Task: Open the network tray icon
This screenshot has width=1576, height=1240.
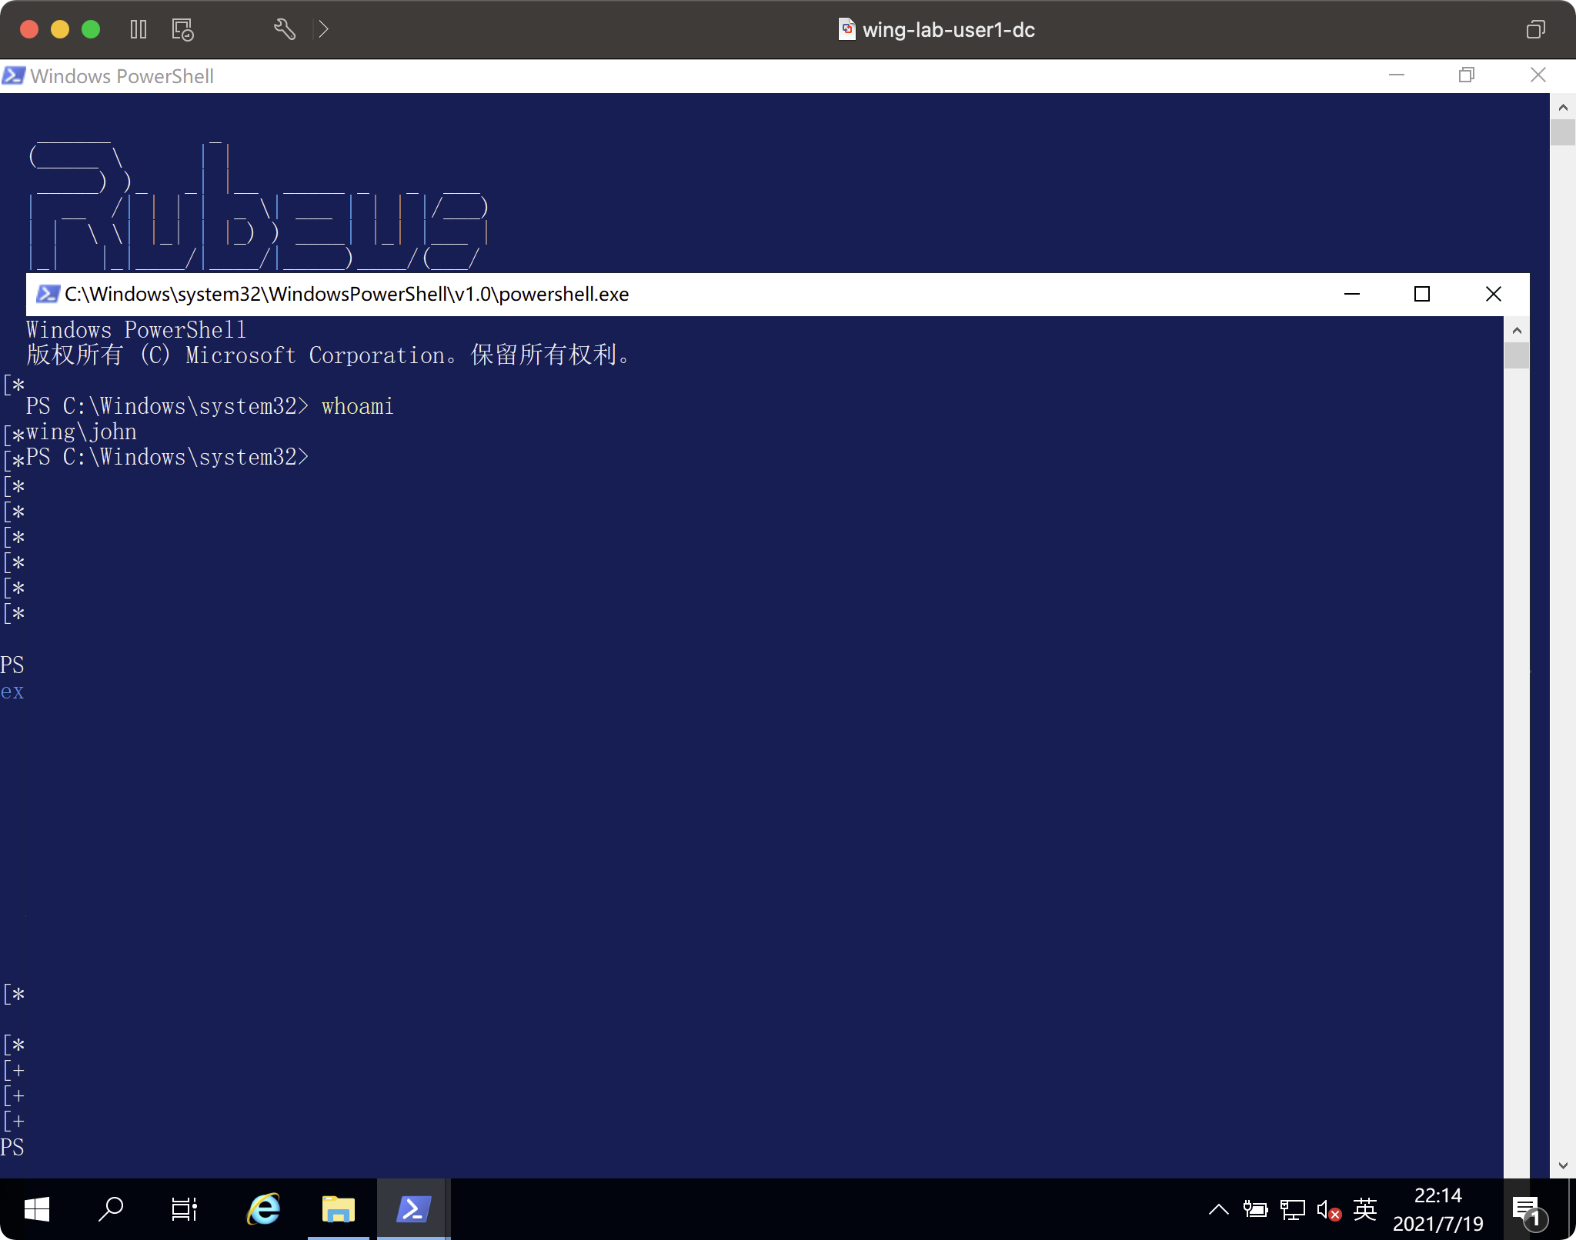Action: point(1292,1209)
